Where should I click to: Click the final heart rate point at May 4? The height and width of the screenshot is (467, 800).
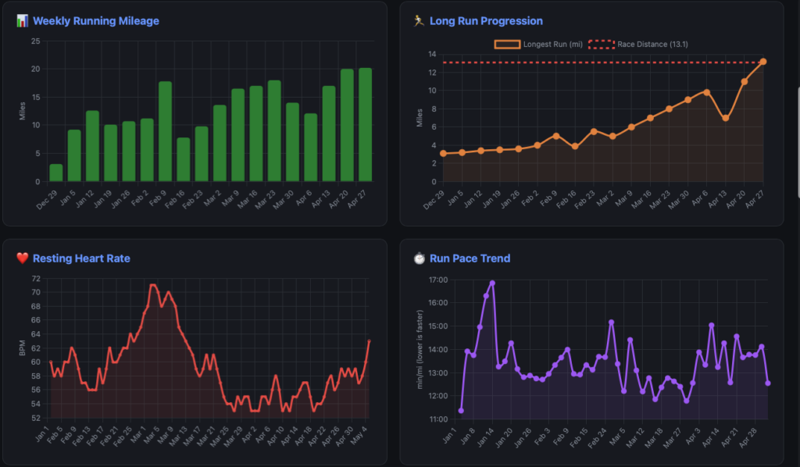pyautogui.click(x=369, y=341)
